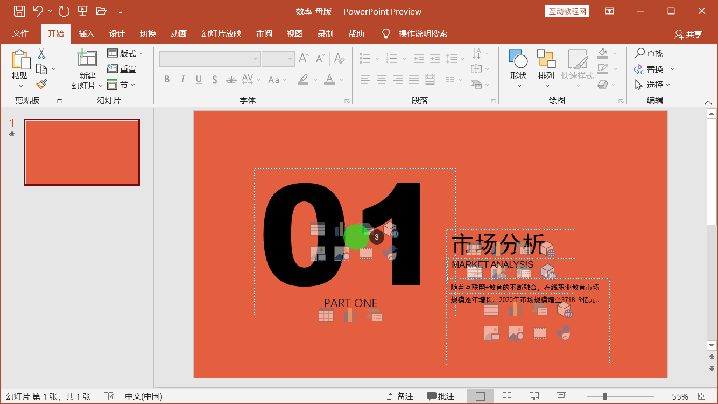
Task: Start slideshow from beginning icon in title bar
Action: click(x=82, y=11)
